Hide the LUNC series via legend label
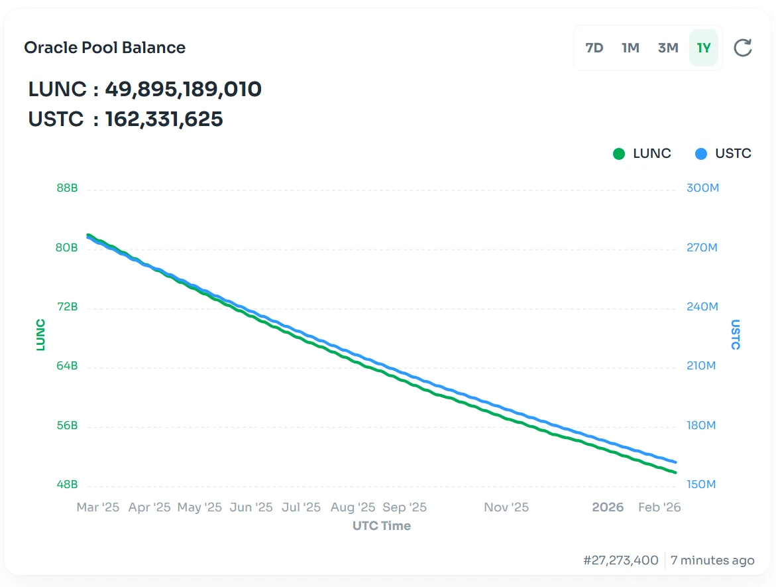The height and width of the screenshot is (587, 776). tap(652, 154)
